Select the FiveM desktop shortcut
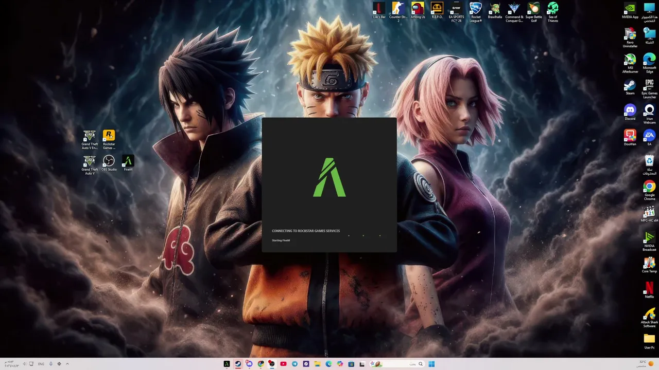 128,163
